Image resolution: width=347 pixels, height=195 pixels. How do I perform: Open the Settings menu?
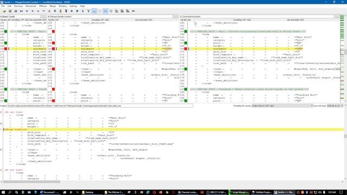point(73,6)
